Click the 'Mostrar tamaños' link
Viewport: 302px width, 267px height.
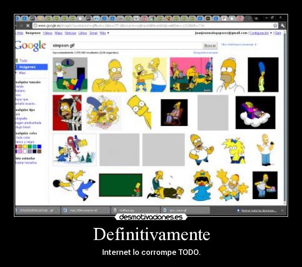click(26, 163)
